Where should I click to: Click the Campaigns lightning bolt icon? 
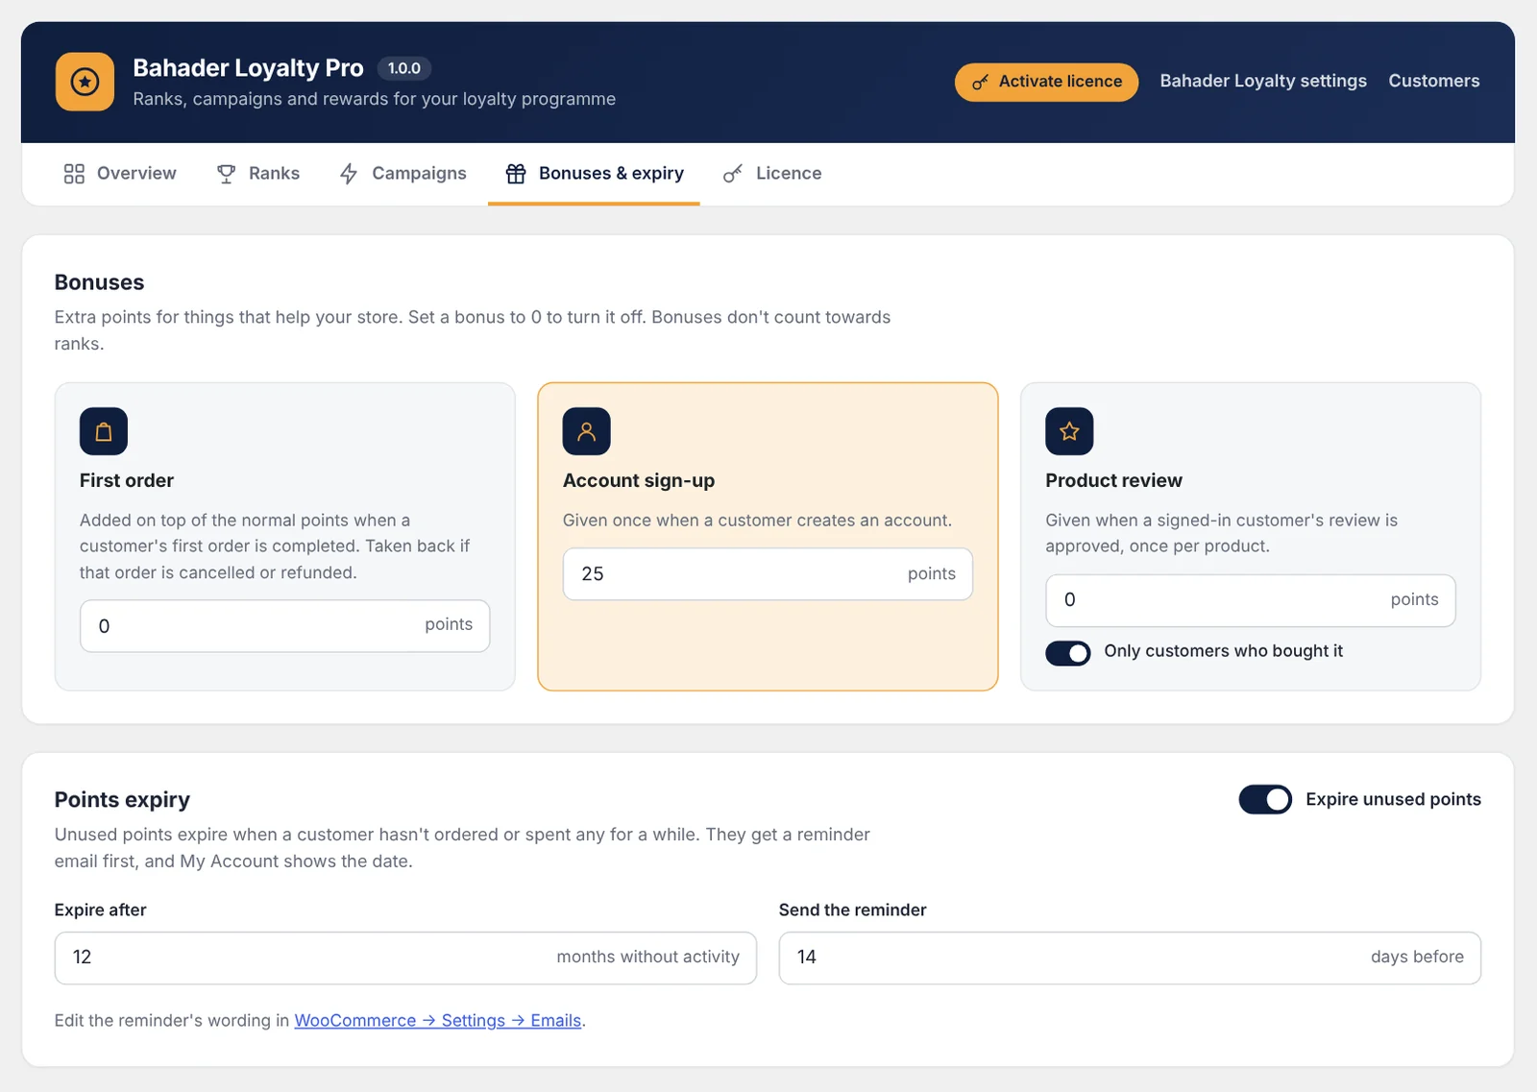[349, 174]
